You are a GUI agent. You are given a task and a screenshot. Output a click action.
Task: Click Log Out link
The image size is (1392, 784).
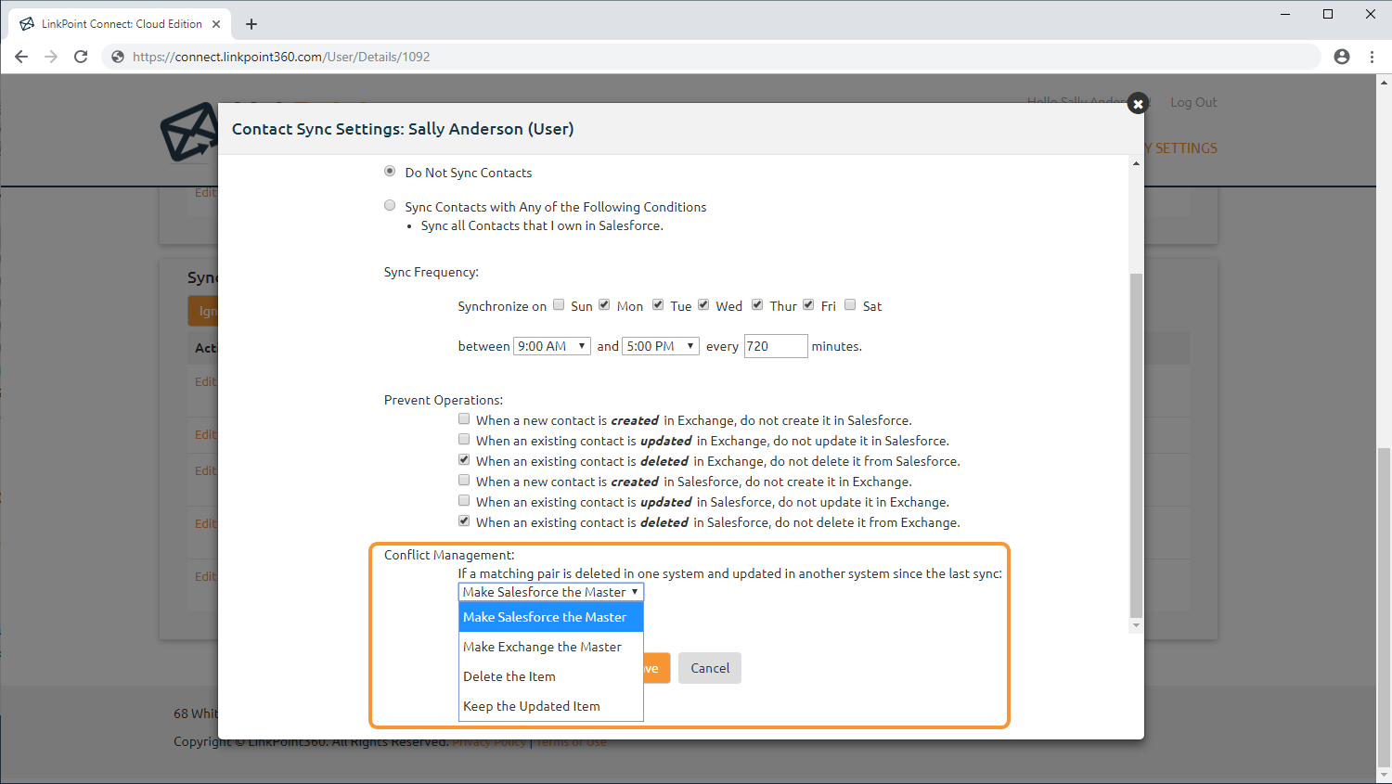[x=1193, y=102]
